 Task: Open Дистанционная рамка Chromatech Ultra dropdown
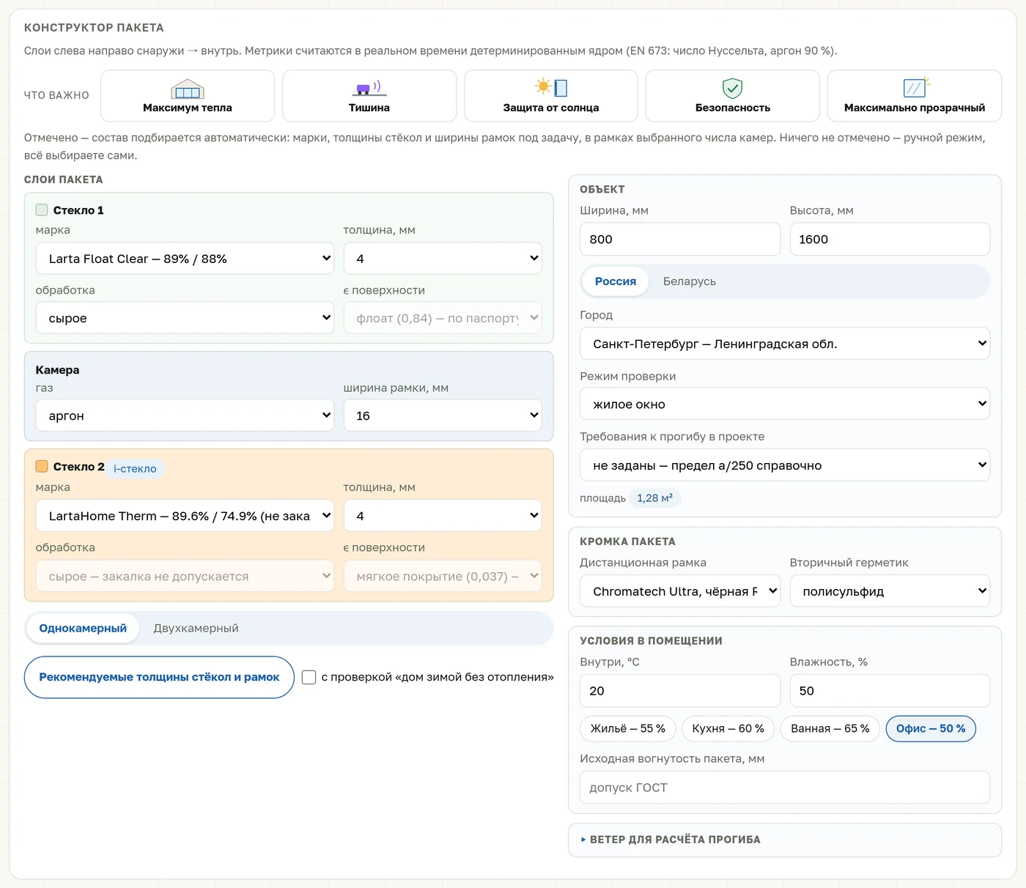point(680,591)
